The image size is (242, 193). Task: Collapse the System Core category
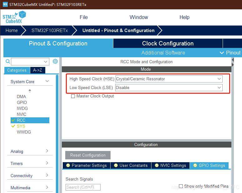coord(30,82)
